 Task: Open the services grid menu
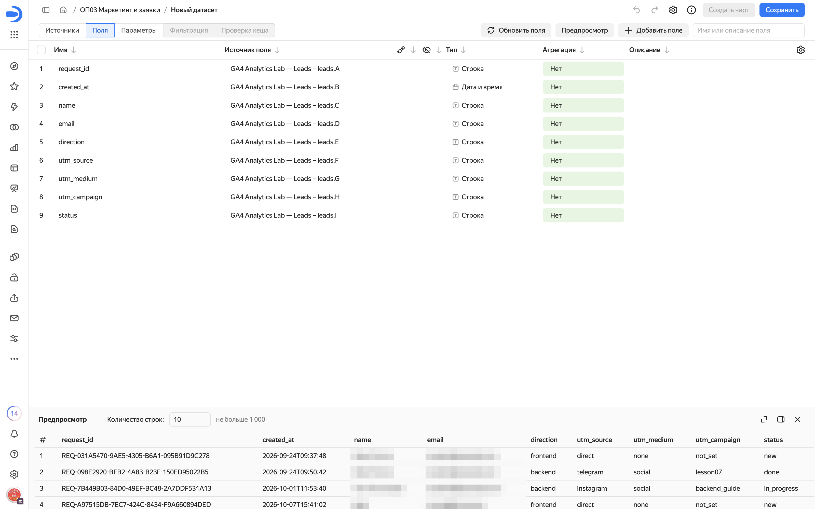click(14, 34)
